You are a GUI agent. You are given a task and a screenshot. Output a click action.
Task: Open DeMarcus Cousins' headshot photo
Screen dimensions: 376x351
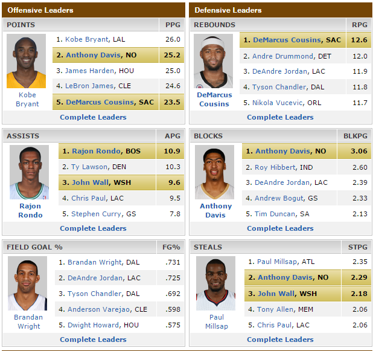pos(213,61)
